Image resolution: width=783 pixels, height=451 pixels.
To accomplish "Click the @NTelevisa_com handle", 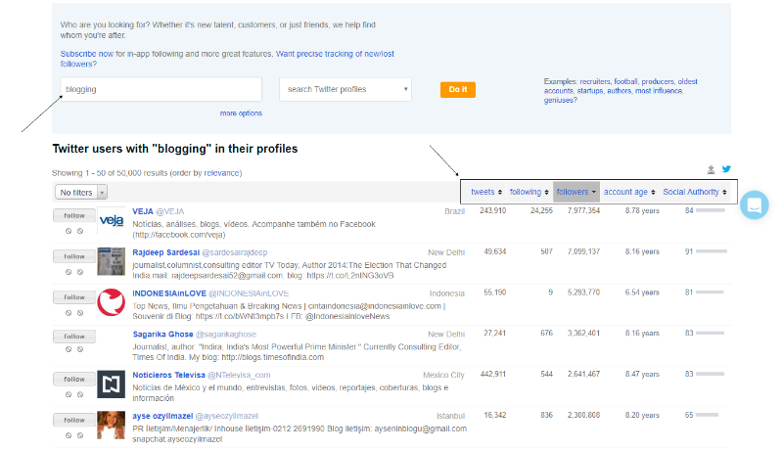I will pyautogui.click(x=239, y=375).
